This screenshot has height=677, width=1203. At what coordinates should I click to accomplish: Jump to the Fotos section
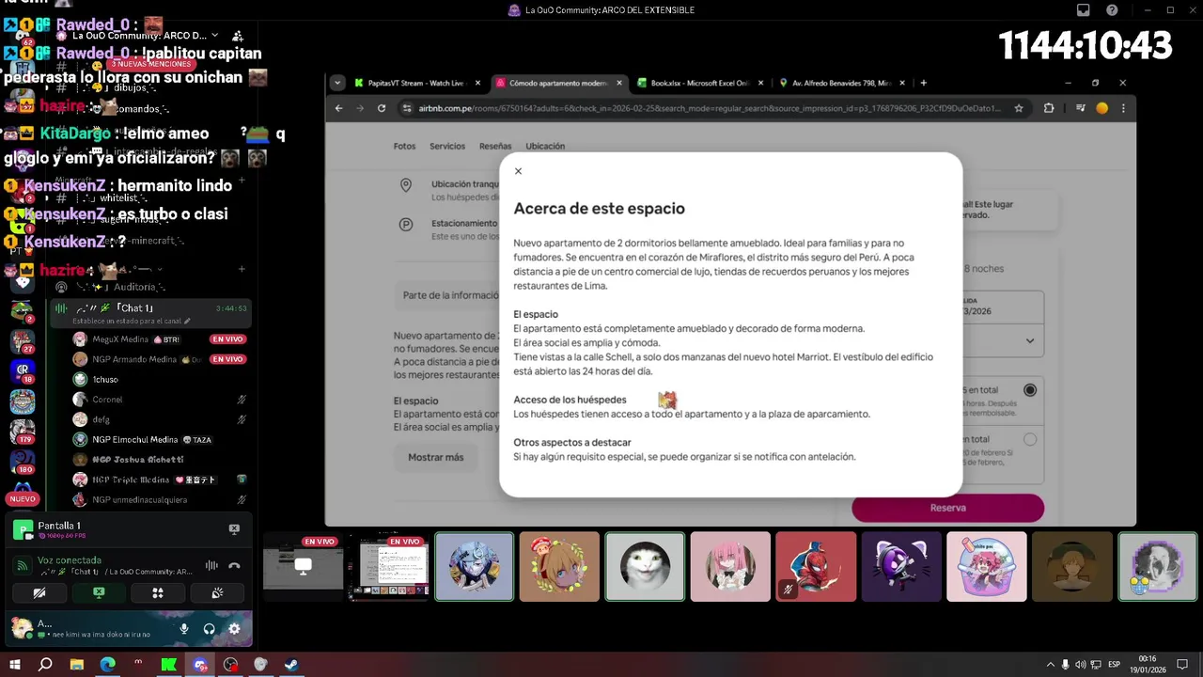404,146
